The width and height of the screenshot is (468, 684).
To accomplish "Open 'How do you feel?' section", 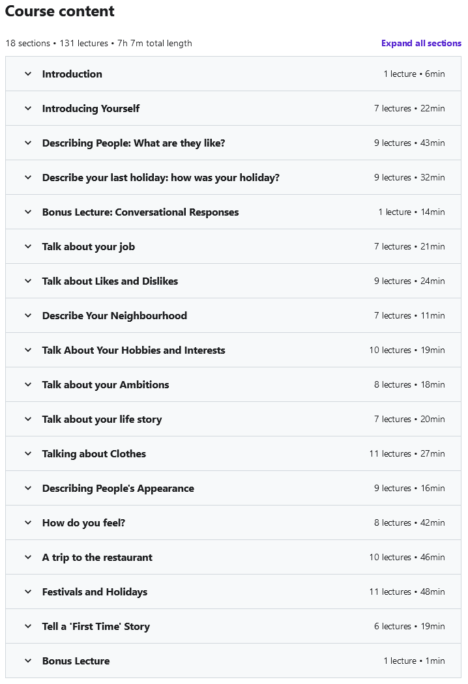I will tap(83, 522).
